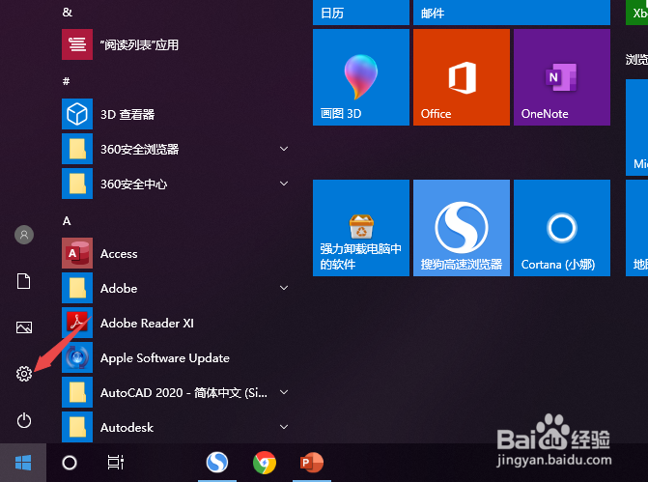Click 'Apple Software Update' text
Viewport: 648px width, 482px height.
pos(165,358)
